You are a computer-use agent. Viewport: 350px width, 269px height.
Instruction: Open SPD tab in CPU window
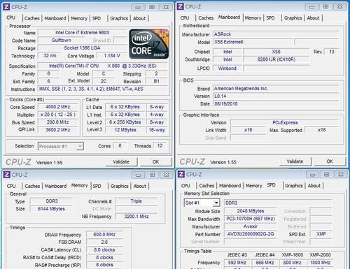pos(97,18)
